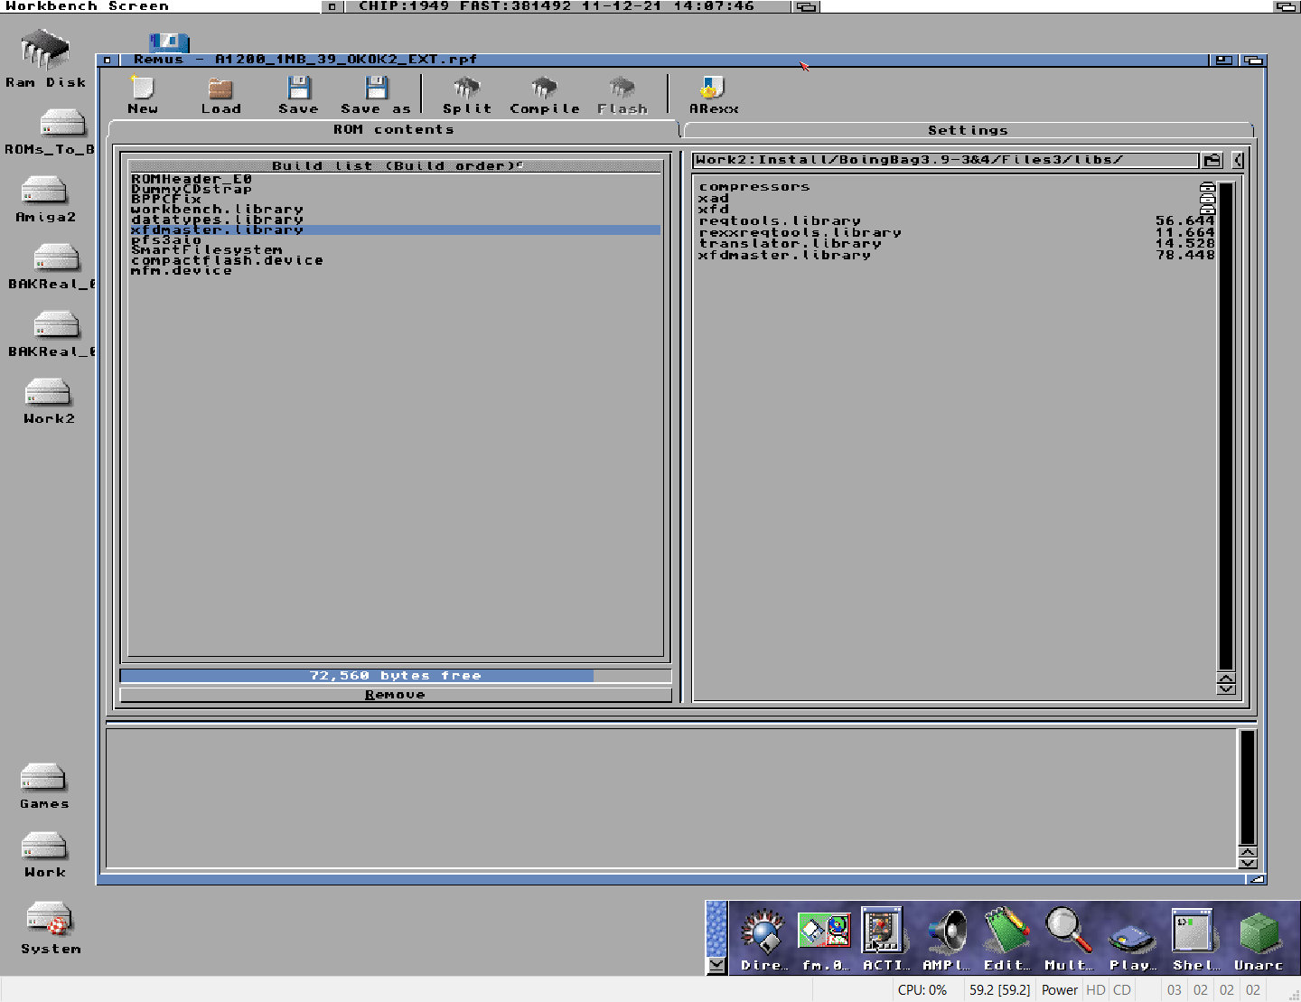1301x1002 pixels.
Task: Select highlighted xfdmaster.library in the build list
Action: [x=396, y=229]
